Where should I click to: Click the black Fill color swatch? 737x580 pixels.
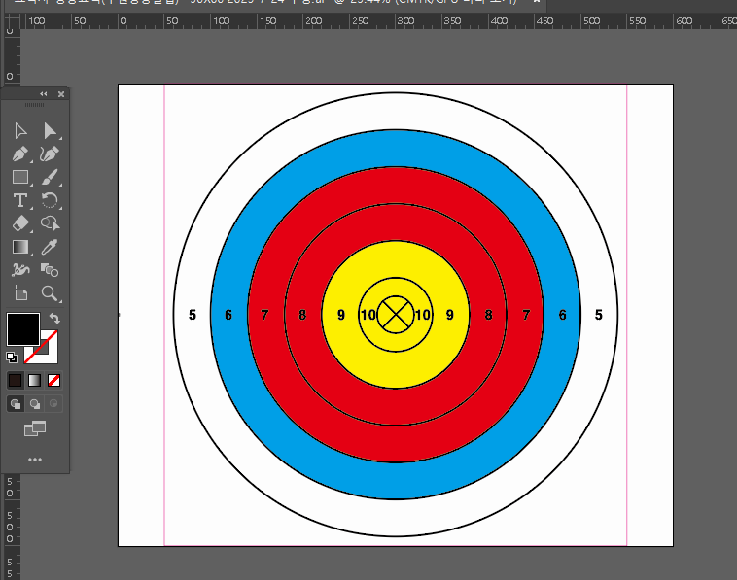[22, 328]
